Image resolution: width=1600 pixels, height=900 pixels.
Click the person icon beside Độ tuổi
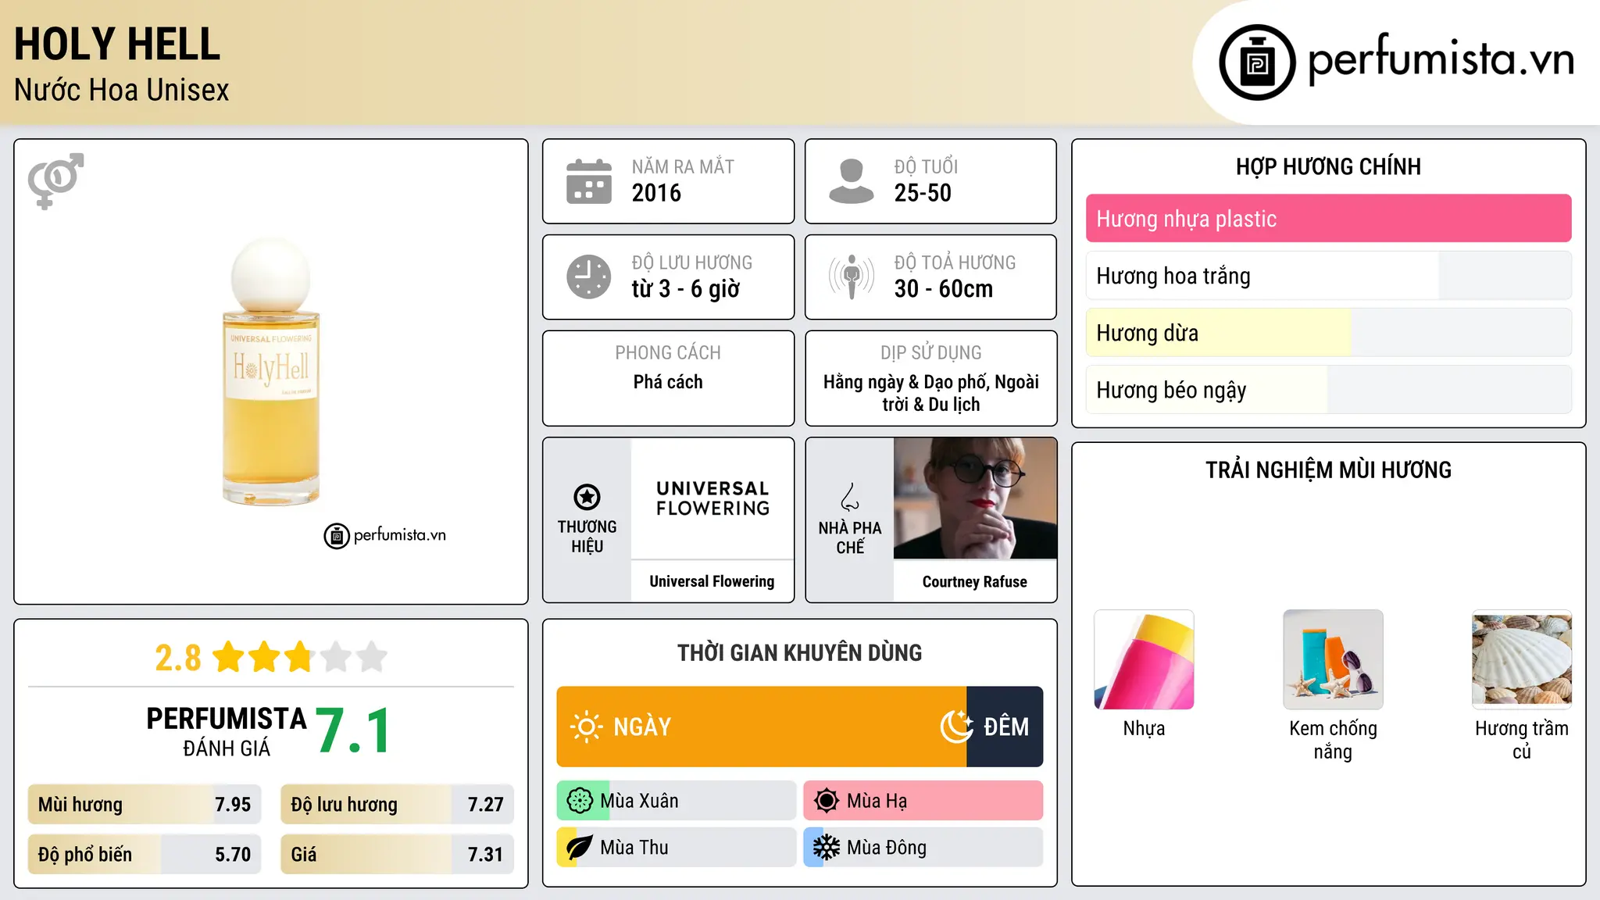852,181
